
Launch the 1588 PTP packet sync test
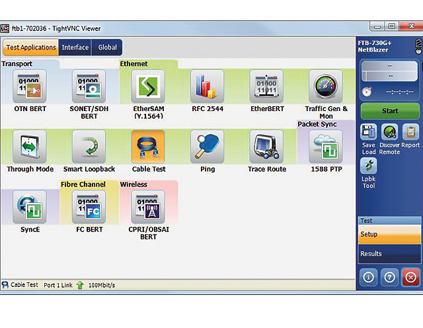(326, 147)
